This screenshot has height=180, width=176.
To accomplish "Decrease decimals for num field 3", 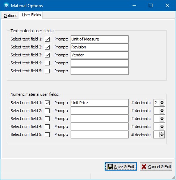I will [x=162, y=120].
